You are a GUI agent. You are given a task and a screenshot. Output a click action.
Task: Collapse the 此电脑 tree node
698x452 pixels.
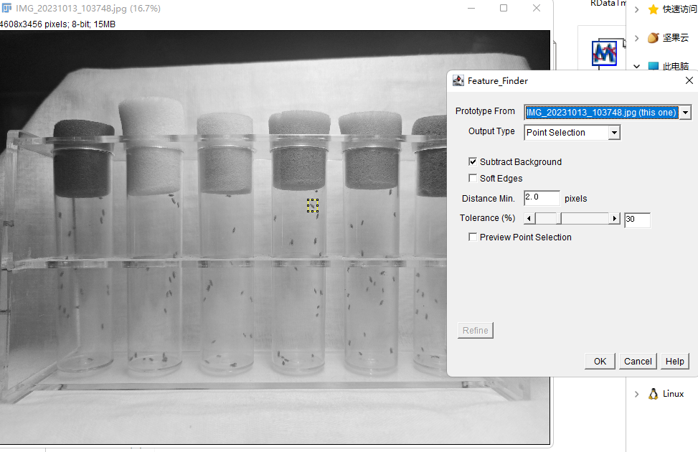636,66
